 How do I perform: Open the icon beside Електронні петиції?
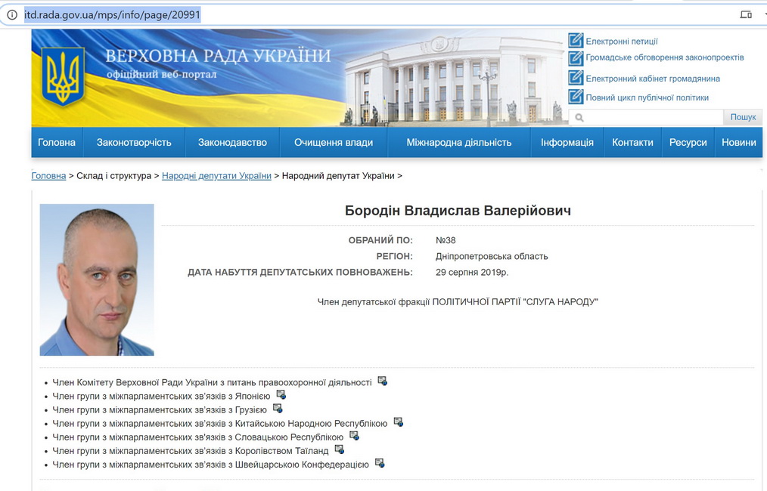click(576, 41)
